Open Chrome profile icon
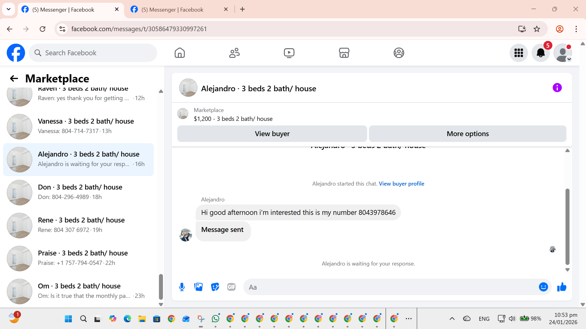The width and height of the screenshot is (586, 329). [559, 29]
